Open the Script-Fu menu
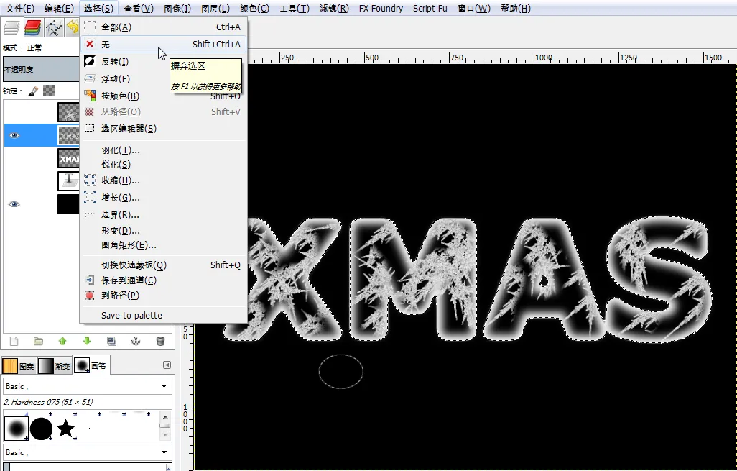 430,9
